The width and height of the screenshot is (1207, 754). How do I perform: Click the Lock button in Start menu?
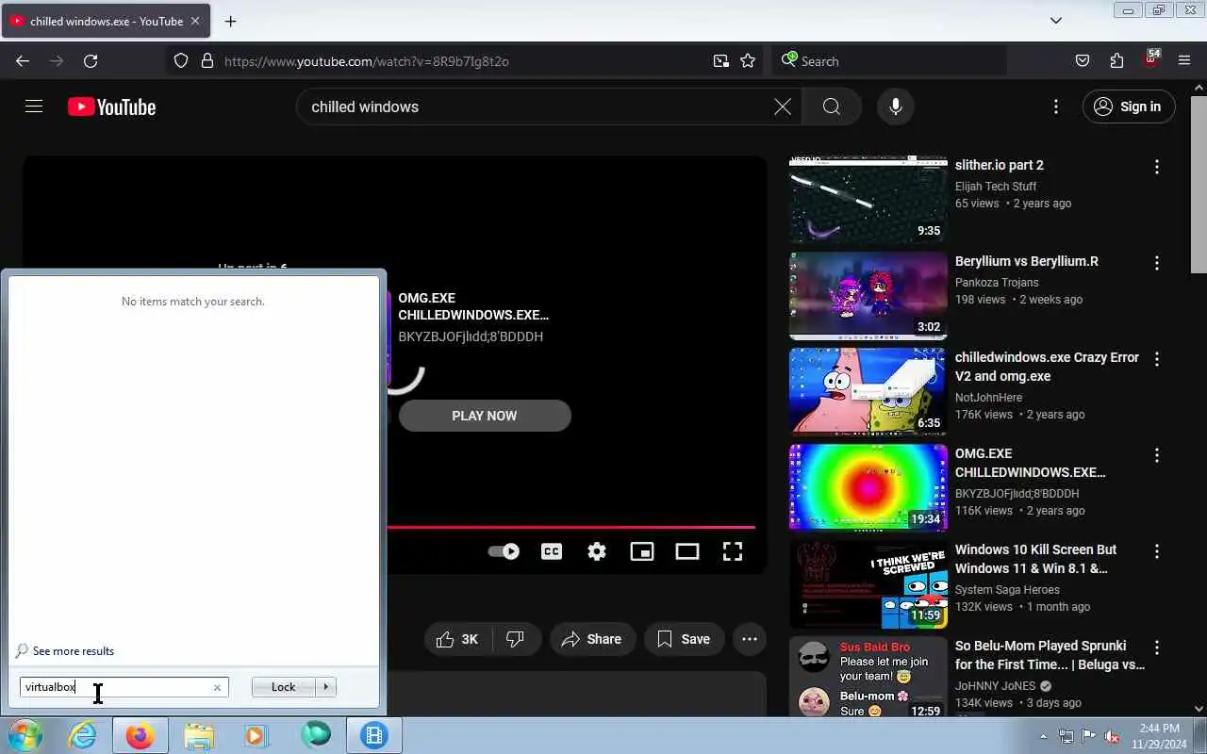tap(283, 687)
